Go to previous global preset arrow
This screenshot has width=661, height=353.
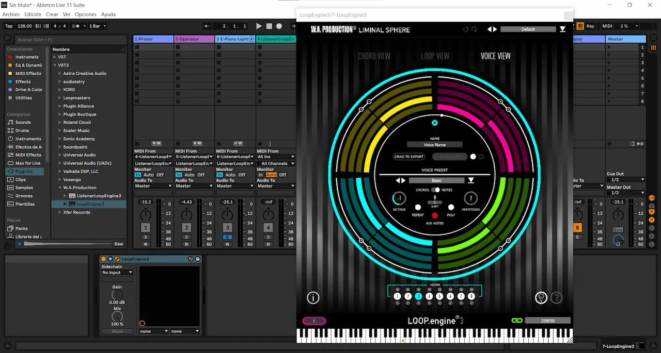pyautogui.click(x=490, y=29)
